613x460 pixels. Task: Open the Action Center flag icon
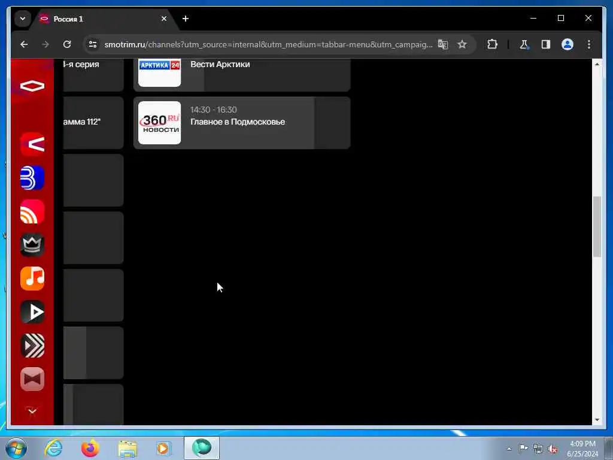523,449
